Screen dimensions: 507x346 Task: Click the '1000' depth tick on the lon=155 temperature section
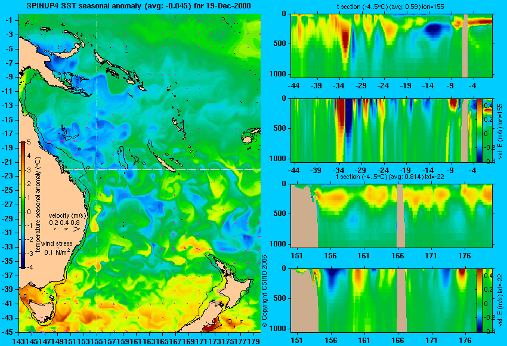278,74
